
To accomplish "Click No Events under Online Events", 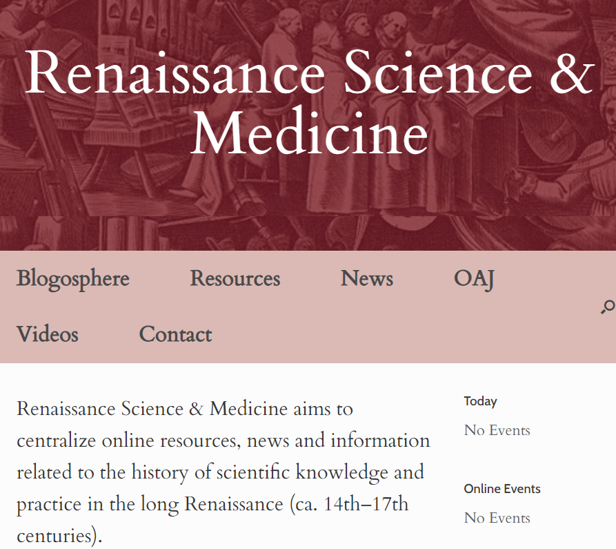I will (x=497, y=518).
